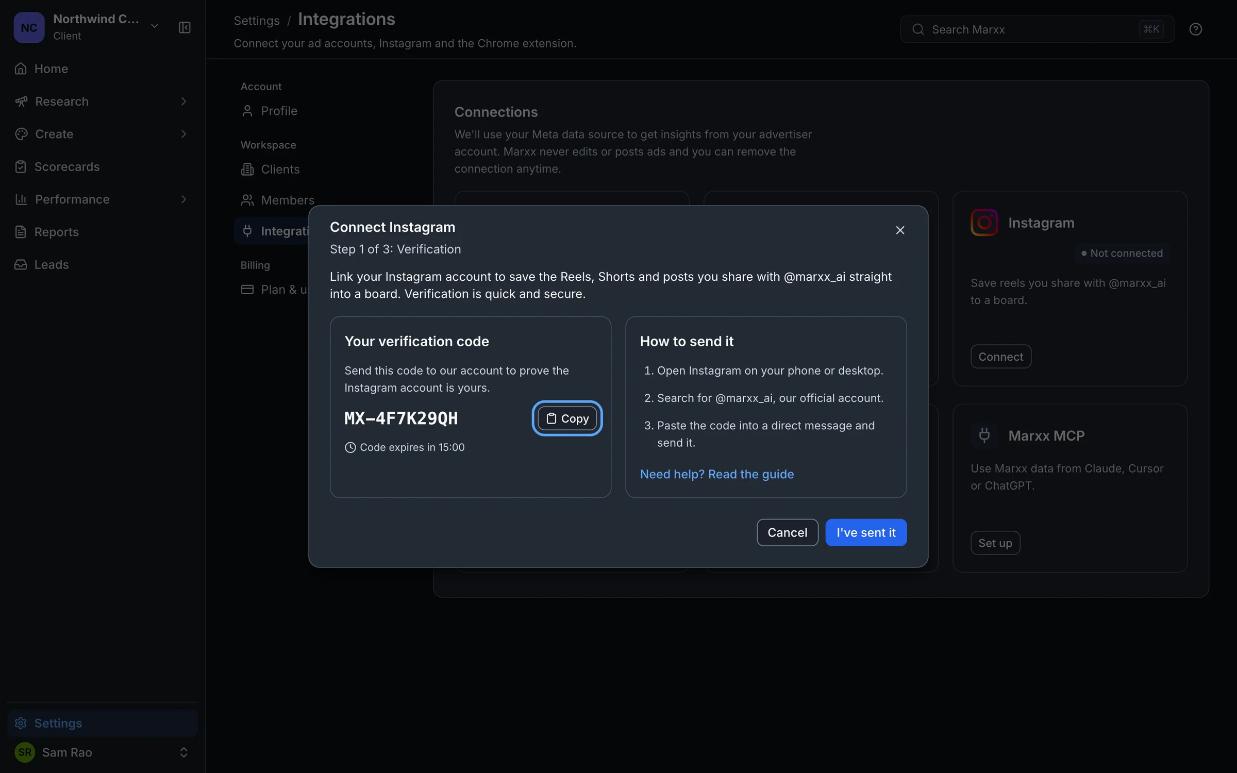Screen dimensions: 1237x773
Task: Click Cancel in the dialog
Action: [787, 532]
